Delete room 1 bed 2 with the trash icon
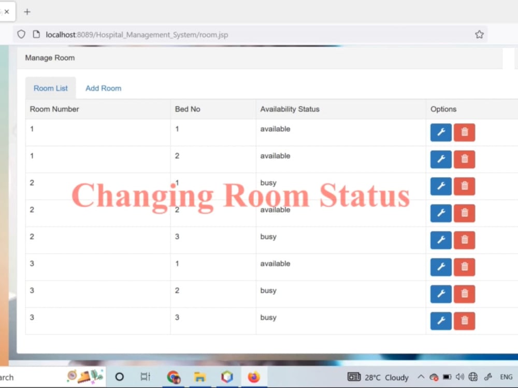This screenshot has width=518, height=388. tap(464, 159)
